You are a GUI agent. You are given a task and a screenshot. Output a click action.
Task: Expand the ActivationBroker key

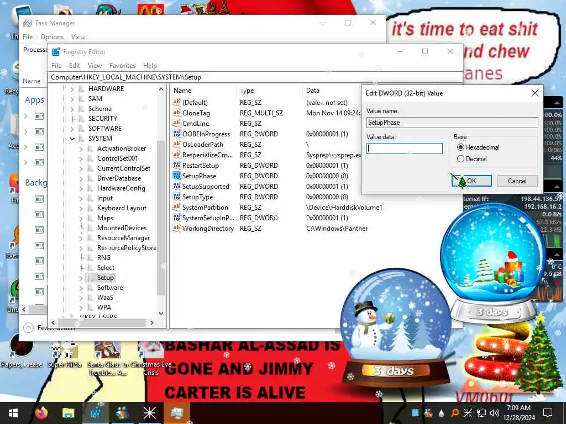coord(81,149)
